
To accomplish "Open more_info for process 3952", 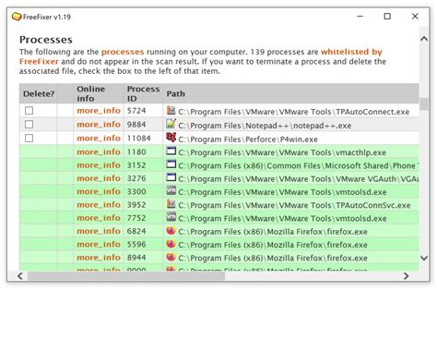I will pos(99,205).
